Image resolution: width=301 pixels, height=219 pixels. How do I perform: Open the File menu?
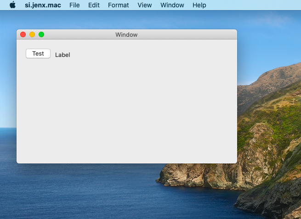[74, 5]
